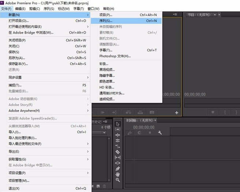The image size is (240, 192).
Task: Choose 序列(S)... from the 新建 submenu
Action: 106,21
